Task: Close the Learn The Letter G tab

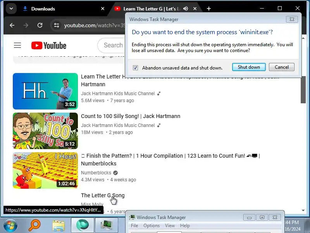Action: click(195, 9)
